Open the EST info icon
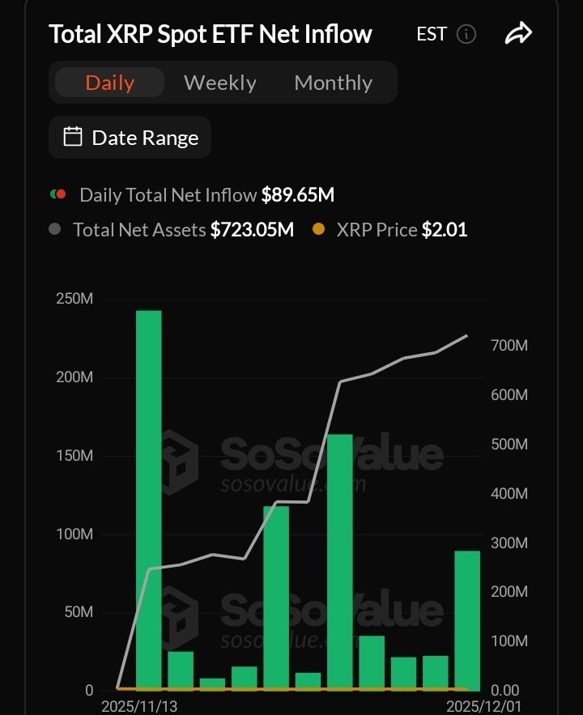 point(466,34)
